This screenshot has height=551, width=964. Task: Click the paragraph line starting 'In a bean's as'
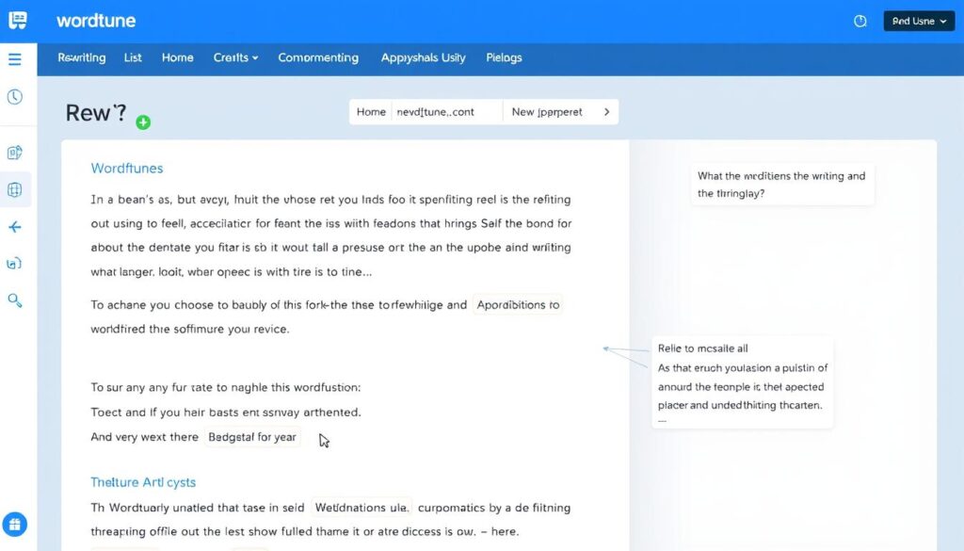[330, 200]
